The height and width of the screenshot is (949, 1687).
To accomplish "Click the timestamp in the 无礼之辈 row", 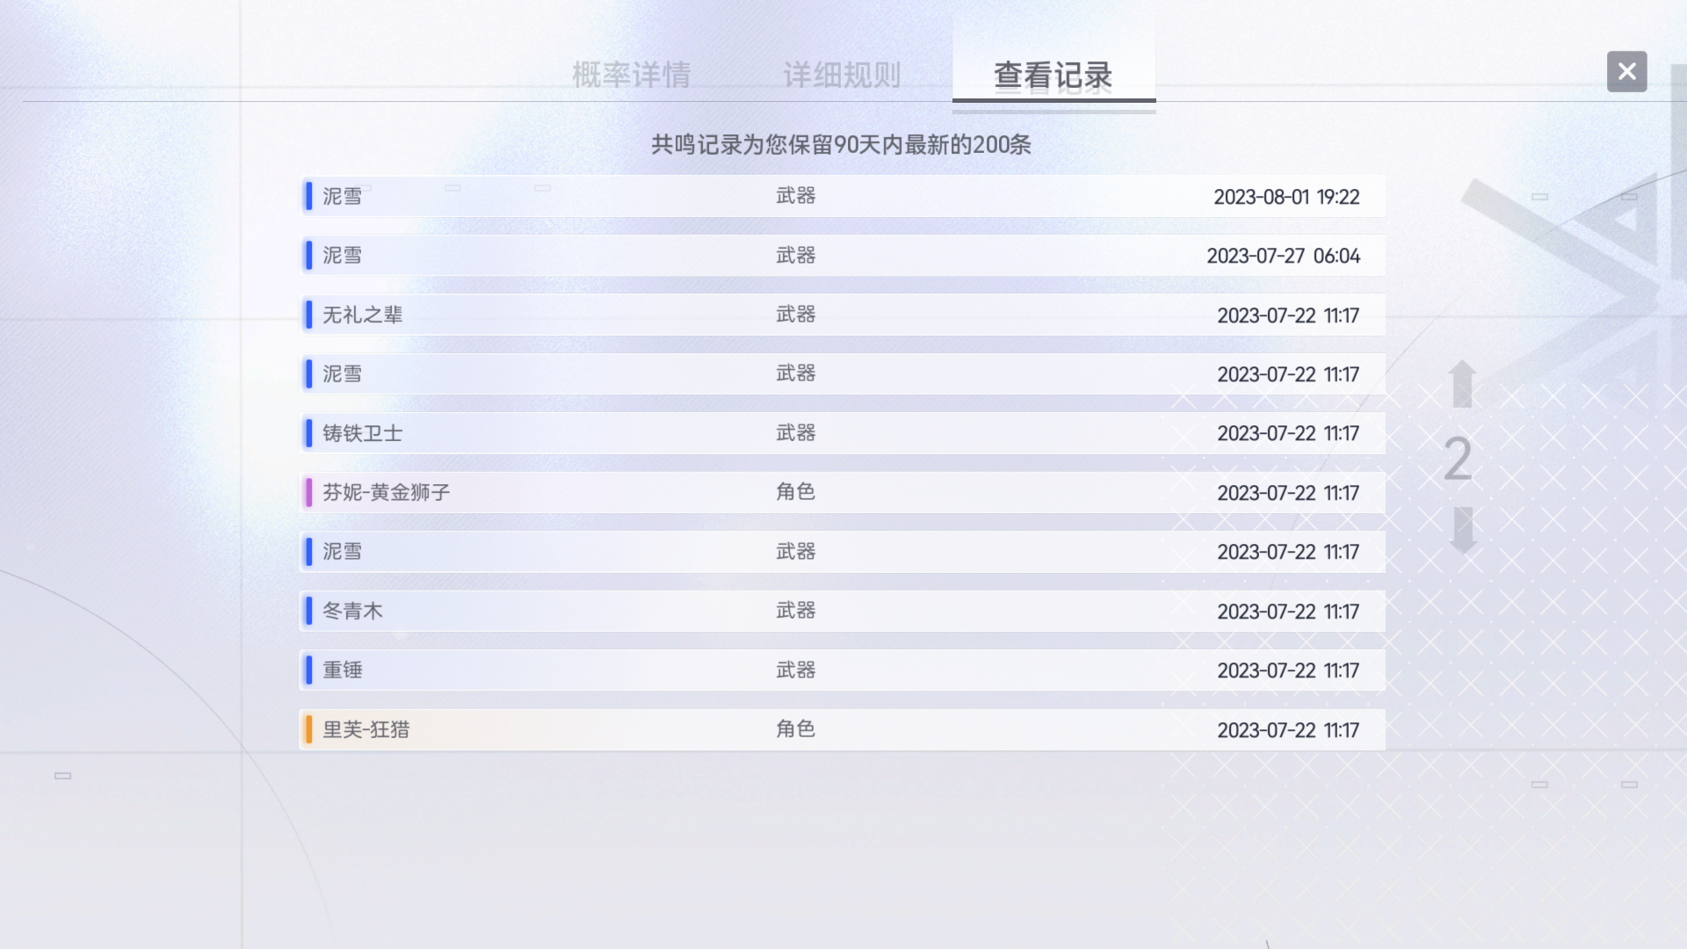I will coord(1288,315).
